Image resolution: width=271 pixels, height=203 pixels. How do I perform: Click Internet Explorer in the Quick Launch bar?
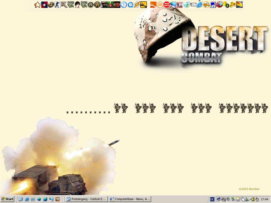[x=27, y=199]
